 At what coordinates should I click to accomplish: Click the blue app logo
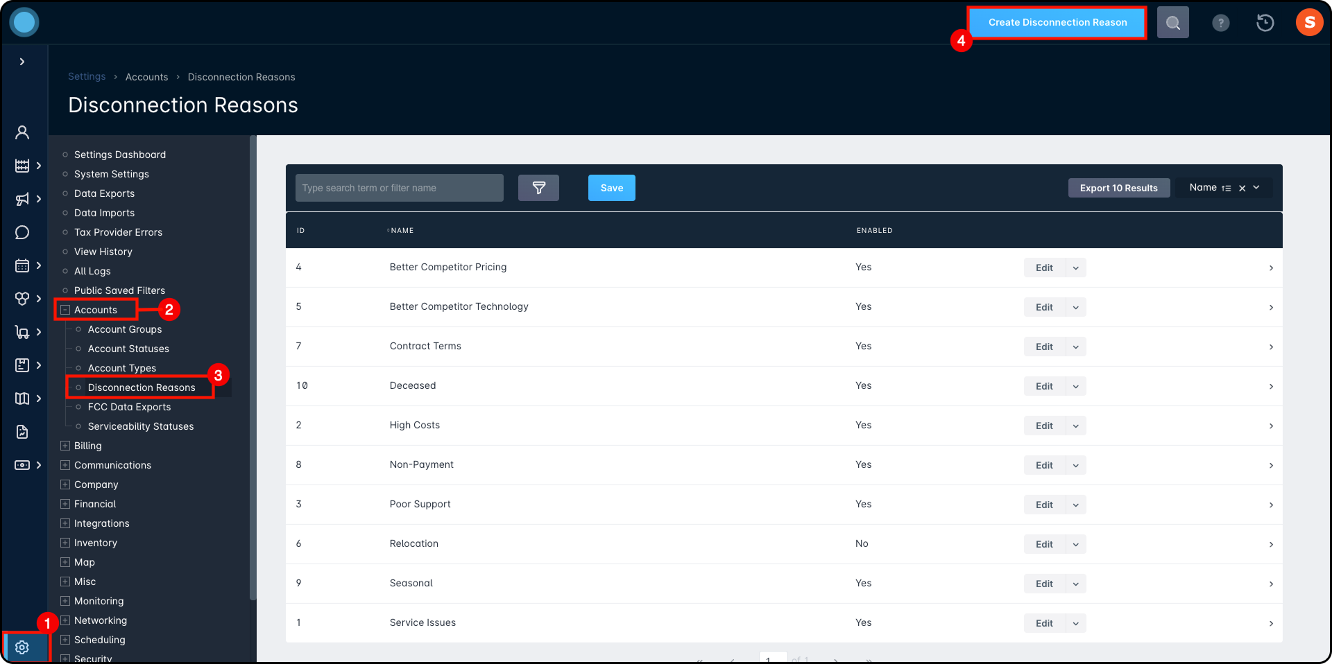24,22
